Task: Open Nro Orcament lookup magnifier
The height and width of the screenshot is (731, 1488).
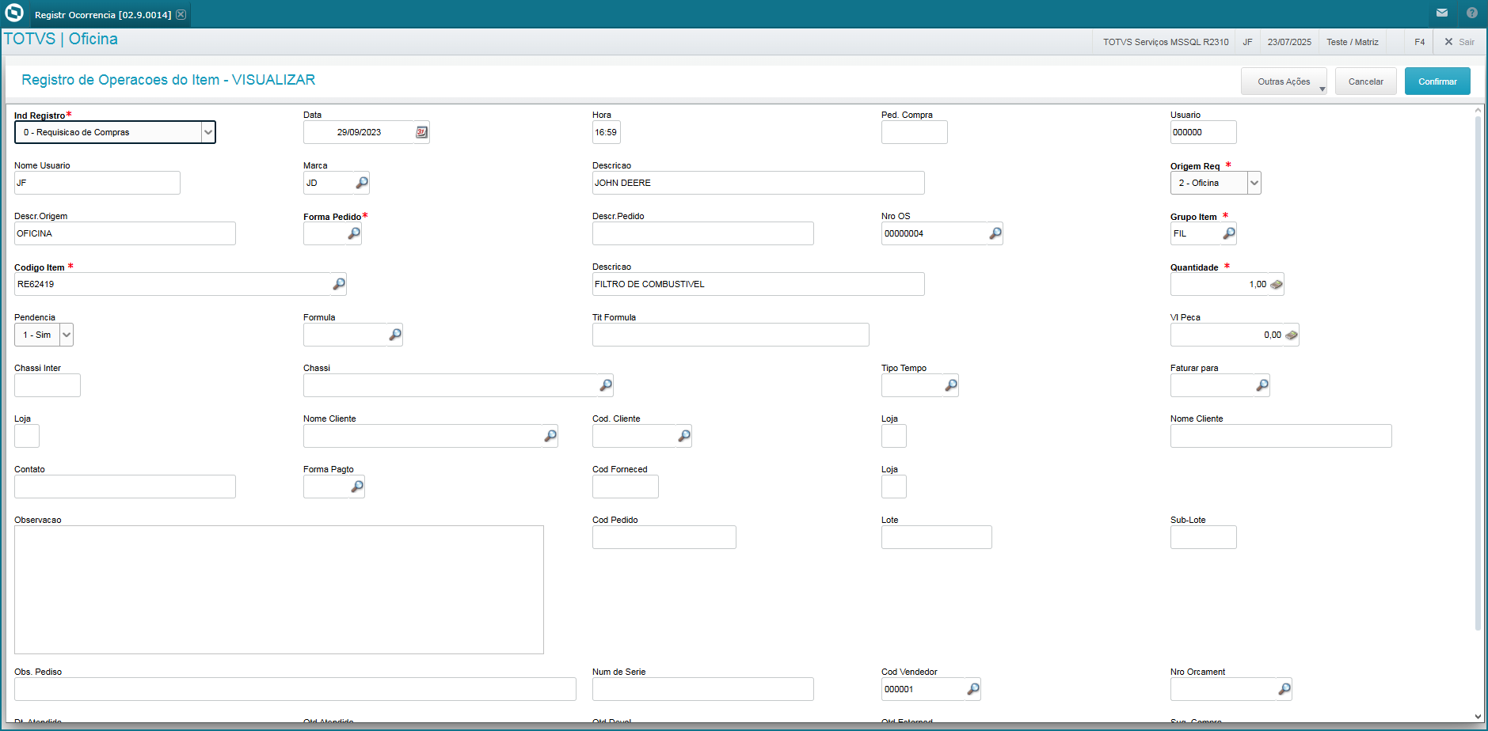Action: point(1284,689)
